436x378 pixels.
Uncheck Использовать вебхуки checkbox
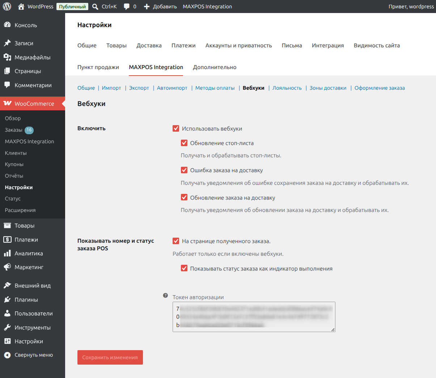(176, 128)
